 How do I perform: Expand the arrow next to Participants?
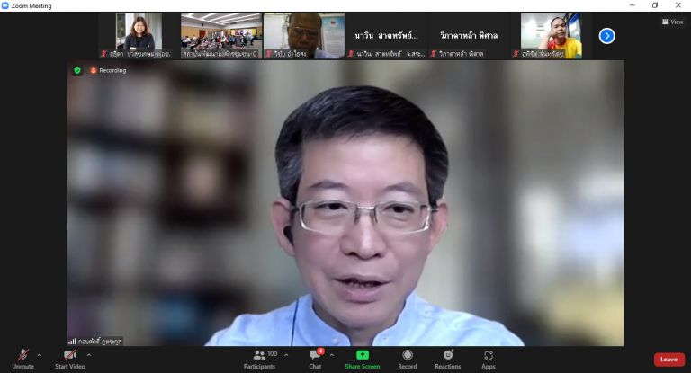(x=286, y=355)
